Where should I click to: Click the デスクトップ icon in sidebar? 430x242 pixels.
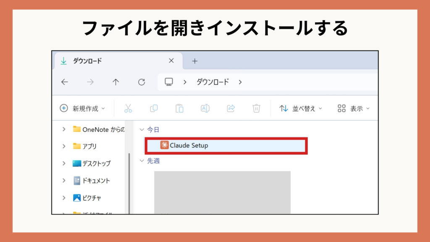click(77, 163)
